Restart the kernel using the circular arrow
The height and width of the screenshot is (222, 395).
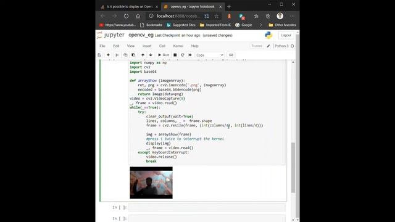[x=183, y=55]
